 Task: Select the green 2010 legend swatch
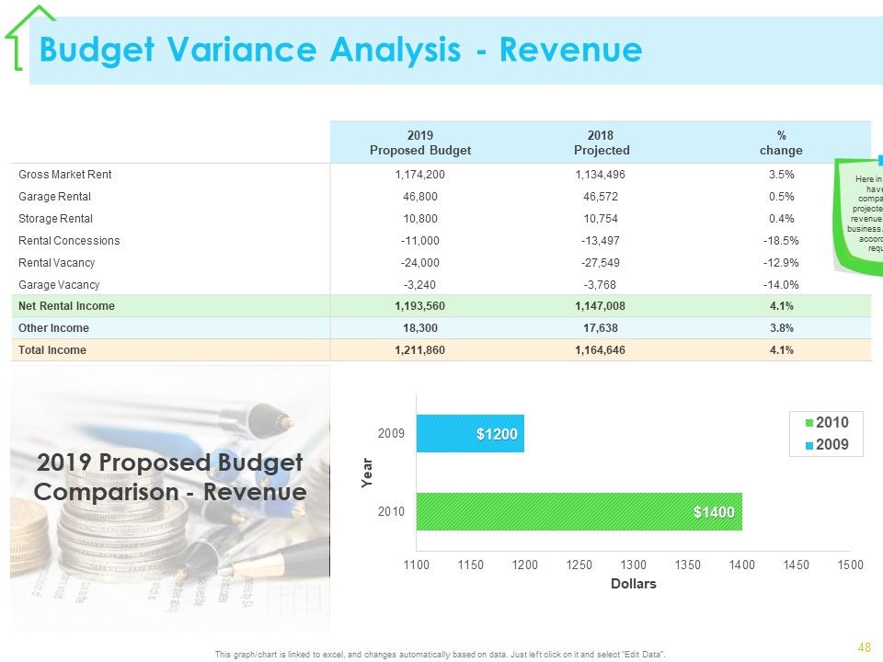(809, 423)
